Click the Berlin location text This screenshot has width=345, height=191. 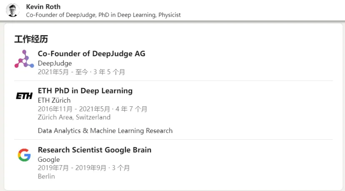(46, 176)
